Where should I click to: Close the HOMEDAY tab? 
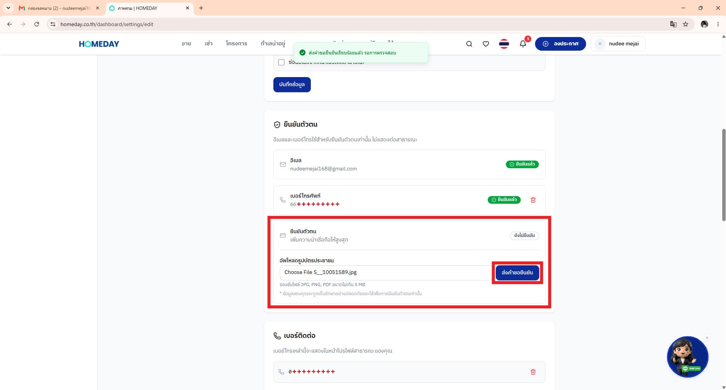[x=188, y=8]
